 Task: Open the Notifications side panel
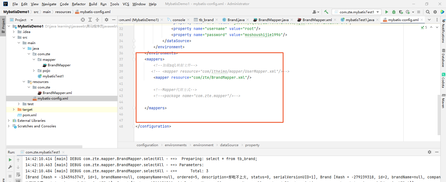point(443,31)
